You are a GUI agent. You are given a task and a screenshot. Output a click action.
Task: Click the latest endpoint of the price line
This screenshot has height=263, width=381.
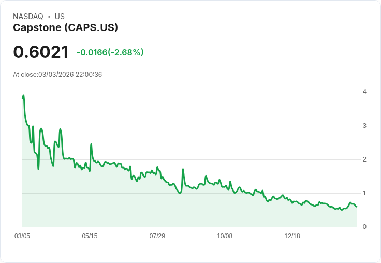point(357,207)
